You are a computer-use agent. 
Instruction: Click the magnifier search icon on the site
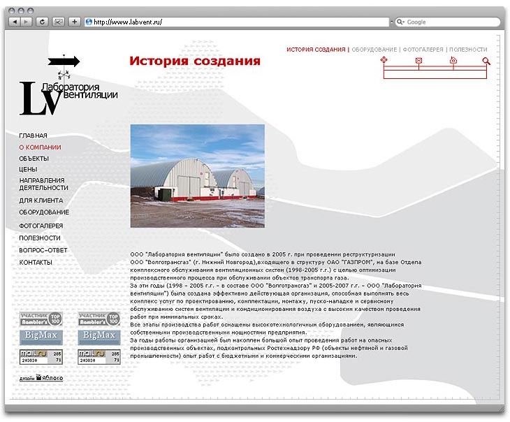point(486,61)
